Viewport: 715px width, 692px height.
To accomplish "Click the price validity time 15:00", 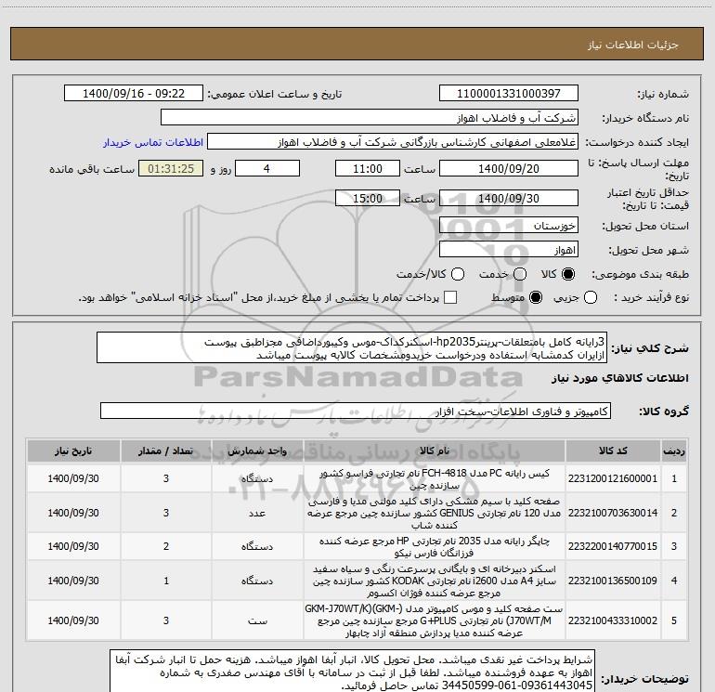I will [368, 198].
